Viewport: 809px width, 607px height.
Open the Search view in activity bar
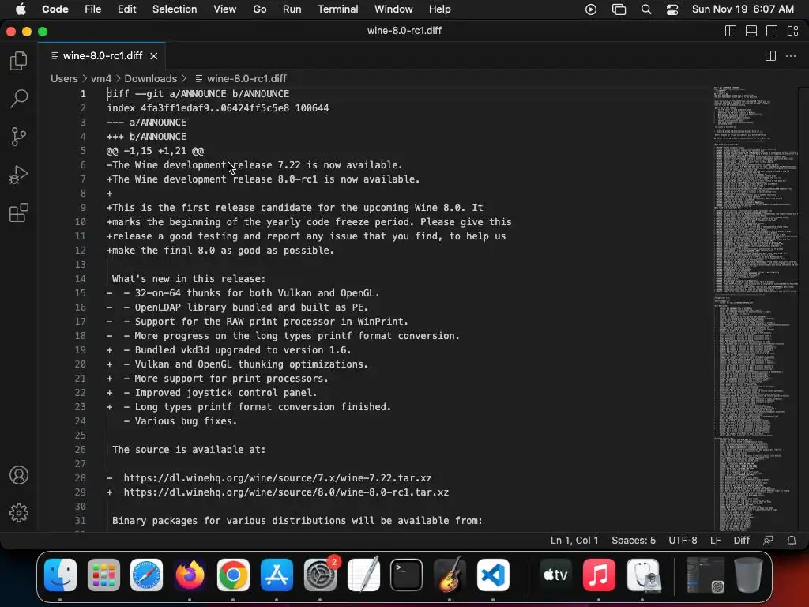[x=19, y=99]
